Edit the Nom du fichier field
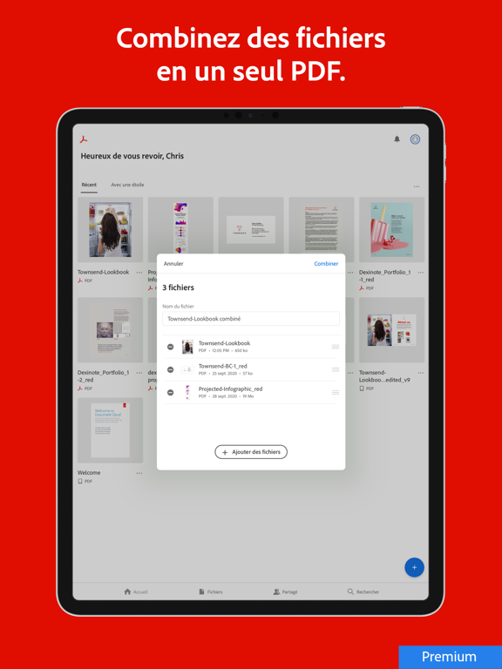Image resolution: width=502 pixels, height=669 pixels. pos(251,319)
